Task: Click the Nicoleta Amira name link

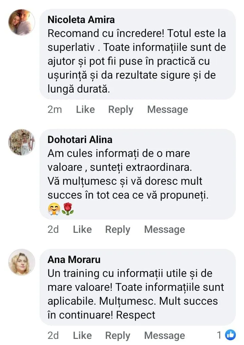Action: (x=81, y=20)
